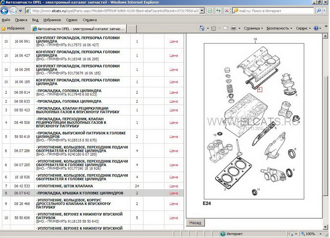Screen dimensions: 330x238
Task: Click part number 08 49 508
Action: coord(22,123)
